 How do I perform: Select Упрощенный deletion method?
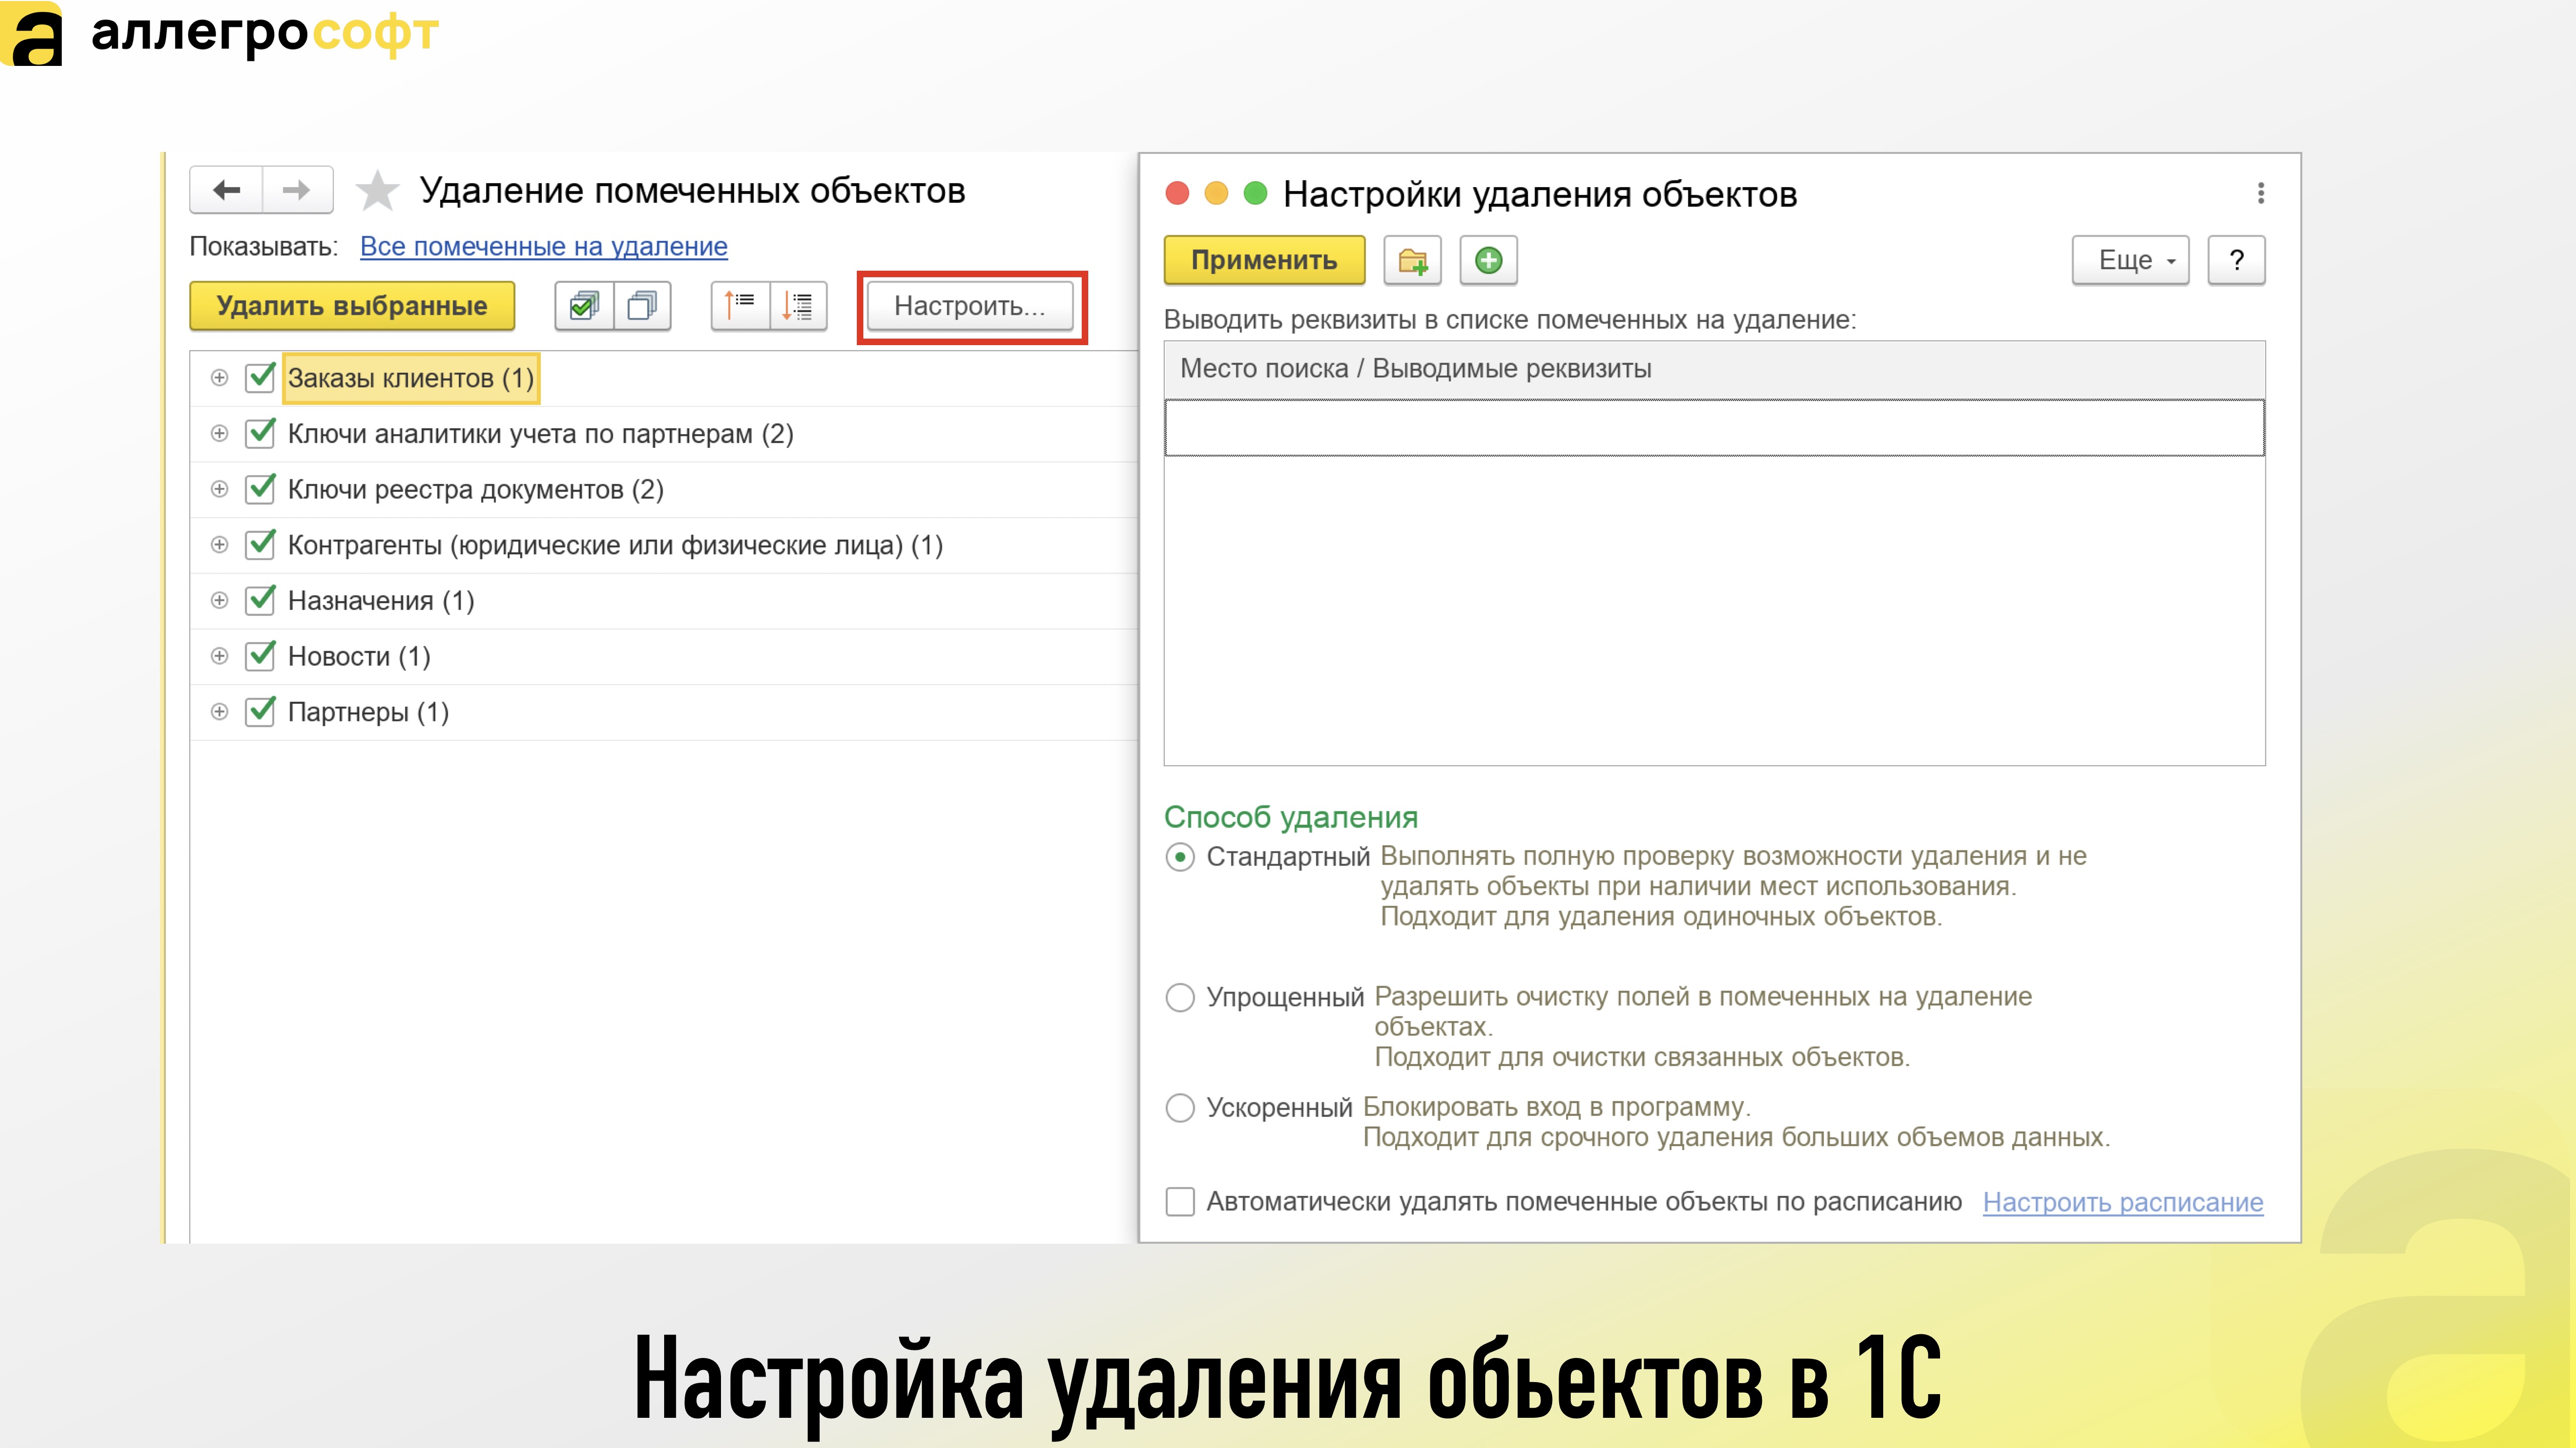point(1180,997)
